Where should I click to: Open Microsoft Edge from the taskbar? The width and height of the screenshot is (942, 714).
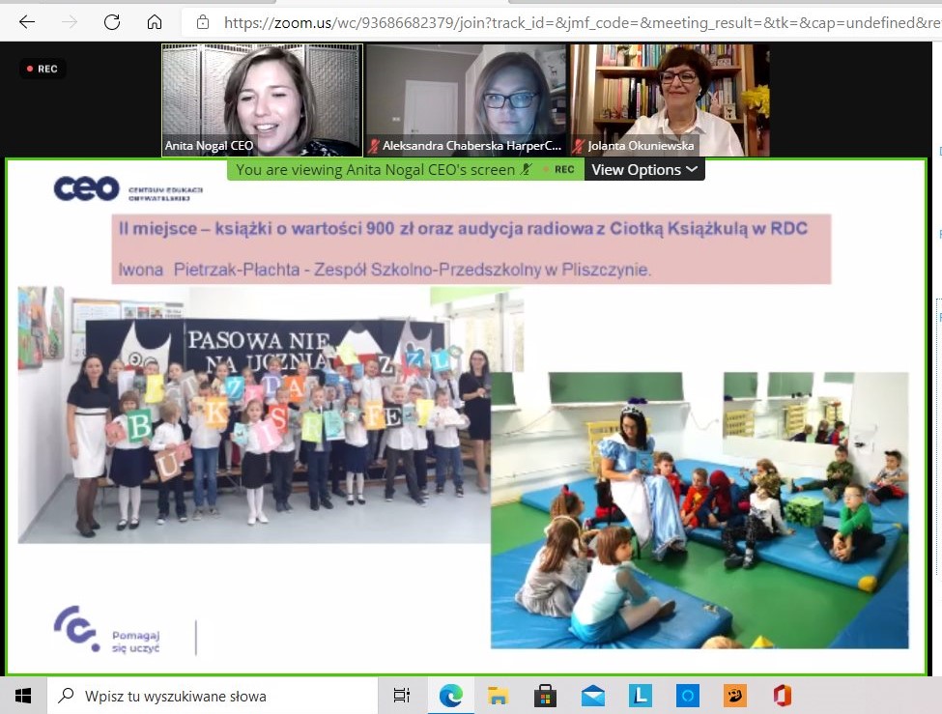coord(450,696)
